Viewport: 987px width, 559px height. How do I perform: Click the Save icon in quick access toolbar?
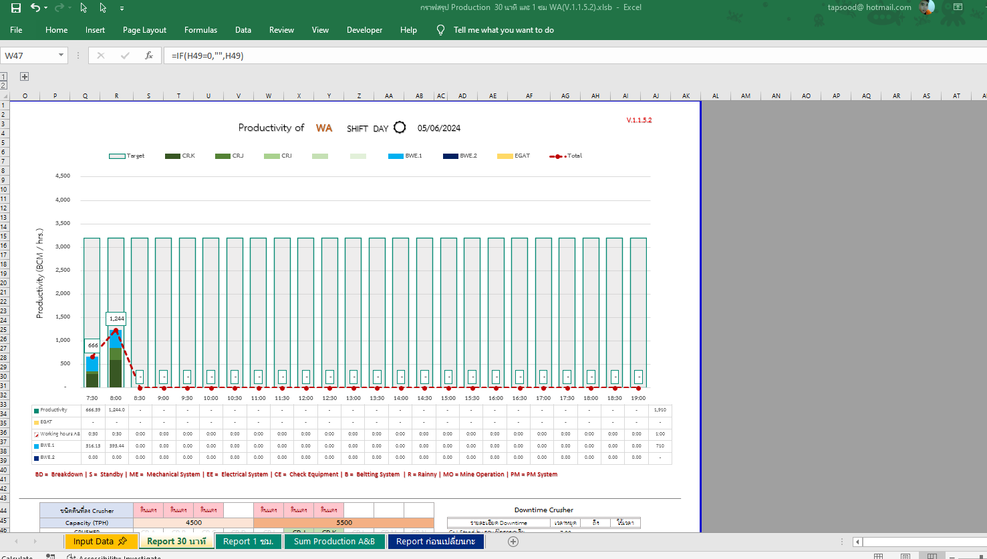click(16, 8)
